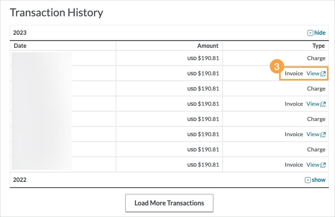Click the Load More Transactions button
Viewport: 335px width, 217px height.
(169, 203)
